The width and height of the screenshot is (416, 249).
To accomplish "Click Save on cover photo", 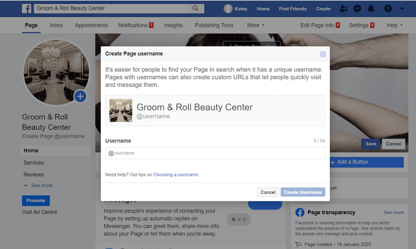I will pos(371,144).
